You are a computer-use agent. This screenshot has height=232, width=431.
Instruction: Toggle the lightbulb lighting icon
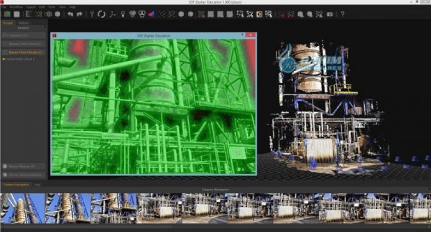123,14
